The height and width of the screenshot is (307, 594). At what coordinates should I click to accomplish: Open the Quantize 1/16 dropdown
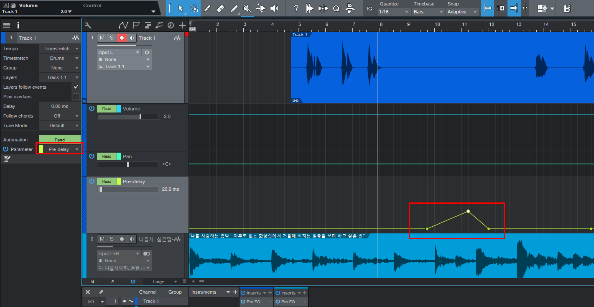pos(394,12)
